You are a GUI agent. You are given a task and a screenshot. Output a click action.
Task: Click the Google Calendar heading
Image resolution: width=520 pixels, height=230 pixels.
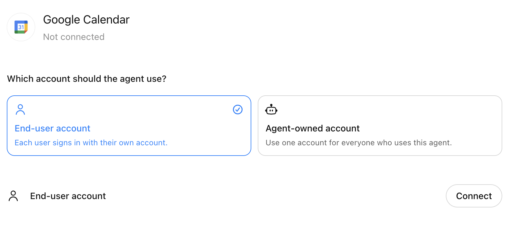(86, 20)
